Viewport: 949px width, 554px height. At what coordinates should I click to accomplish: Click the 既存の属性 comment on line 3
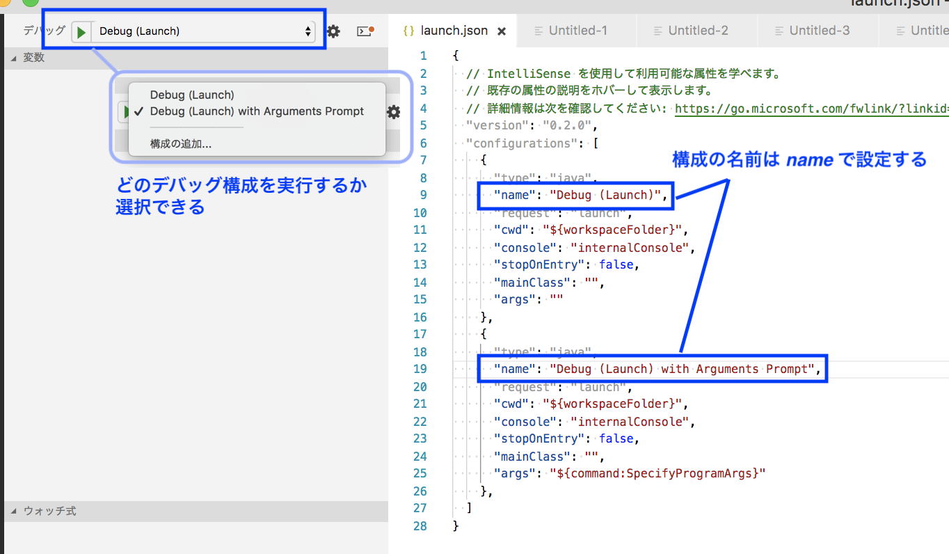pyautogui.click(x=589, y=90)
